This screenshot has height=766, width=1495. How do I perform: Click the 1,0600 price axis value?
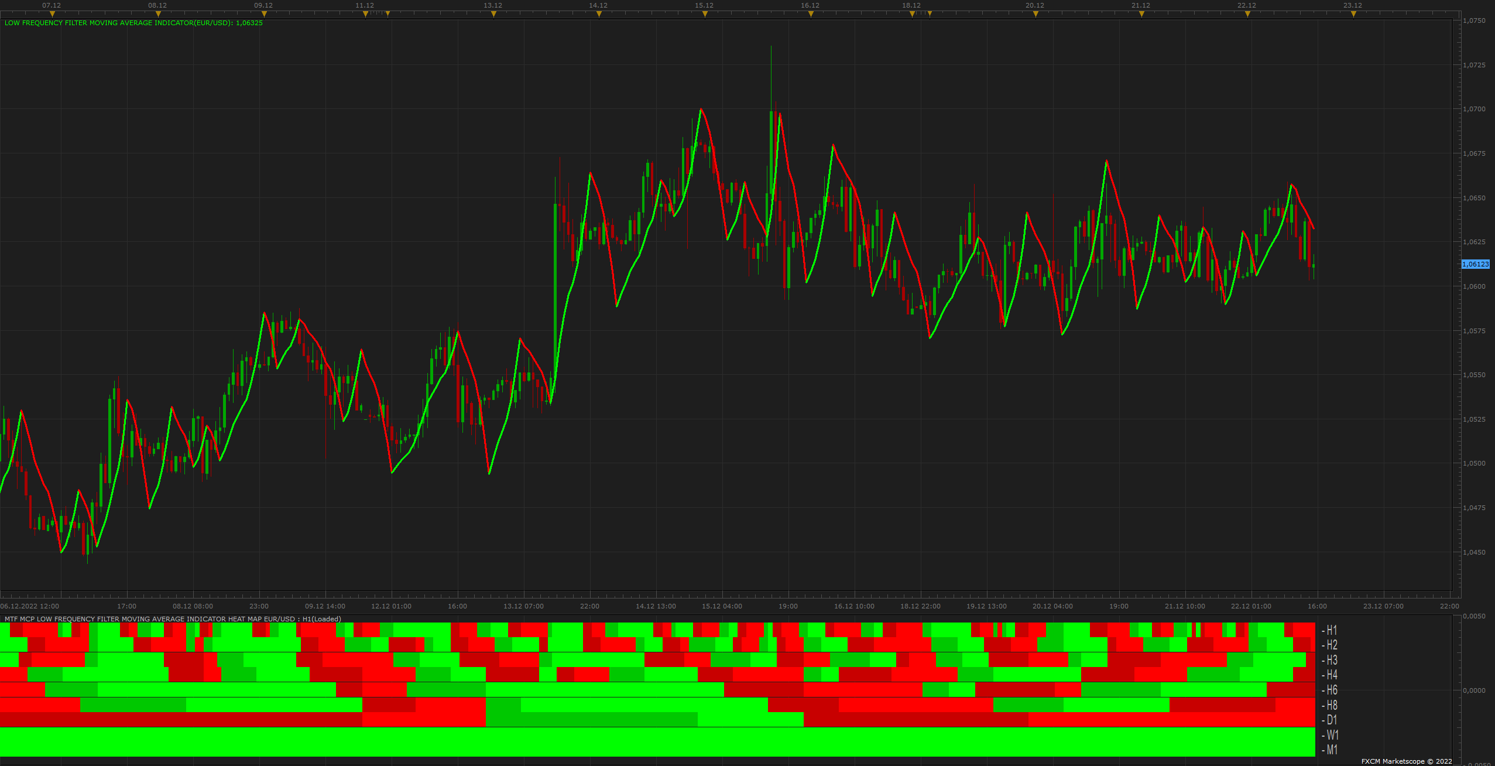coord(1474,286)
